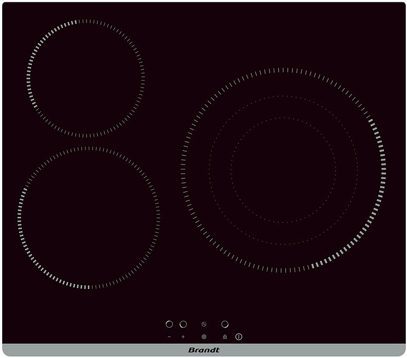
Task: Decrease heat with the minus key
Action: click(169, 337)
